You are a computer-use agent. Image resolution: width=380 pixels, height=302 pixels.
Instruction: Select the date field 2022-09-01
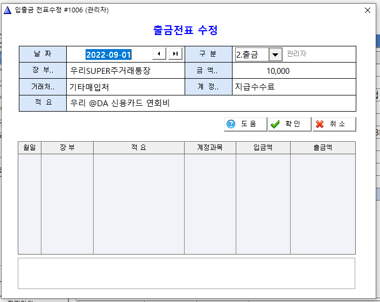(108, 54)
